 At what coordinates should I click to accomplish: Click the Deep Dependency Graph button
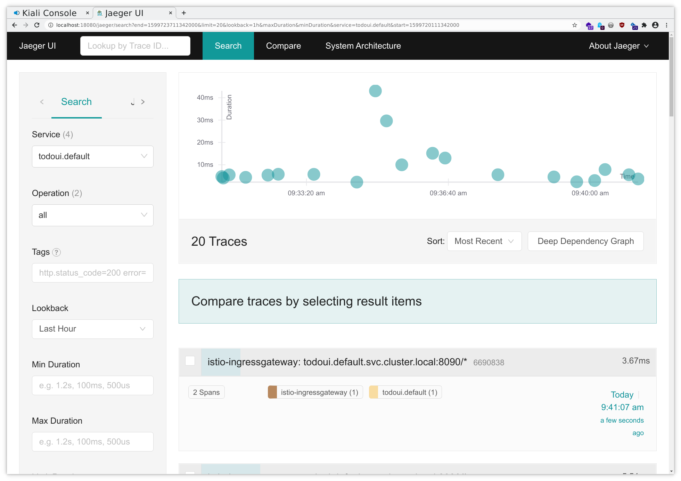coord(585,241)
